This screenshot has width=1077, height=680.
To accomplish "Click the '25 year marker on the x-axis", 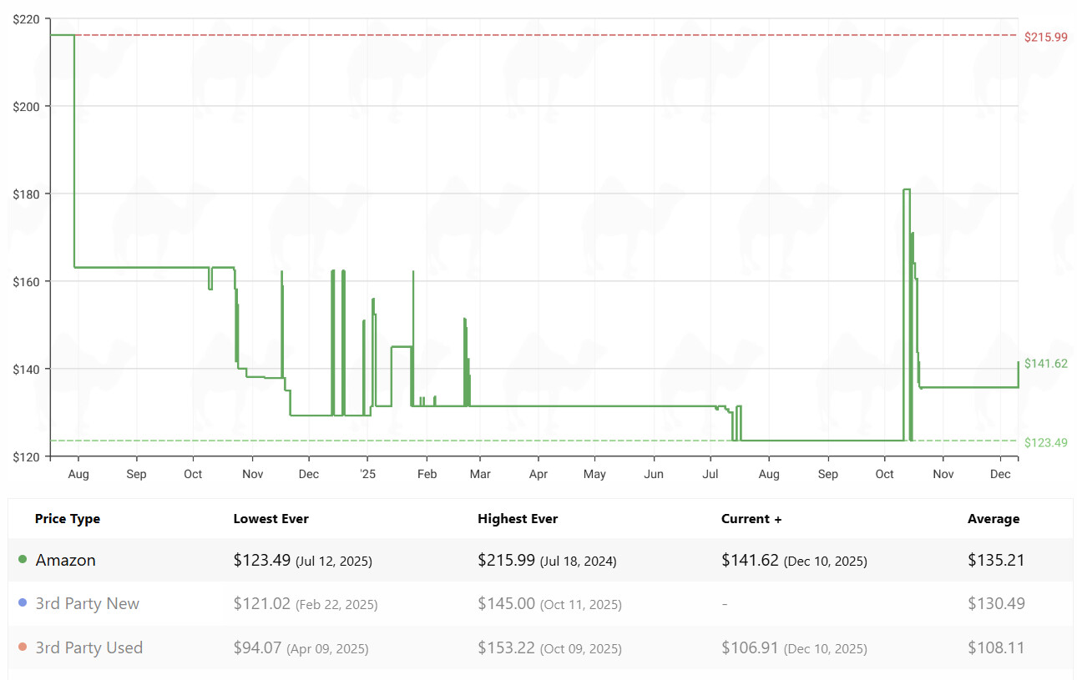I will (367, 474).
